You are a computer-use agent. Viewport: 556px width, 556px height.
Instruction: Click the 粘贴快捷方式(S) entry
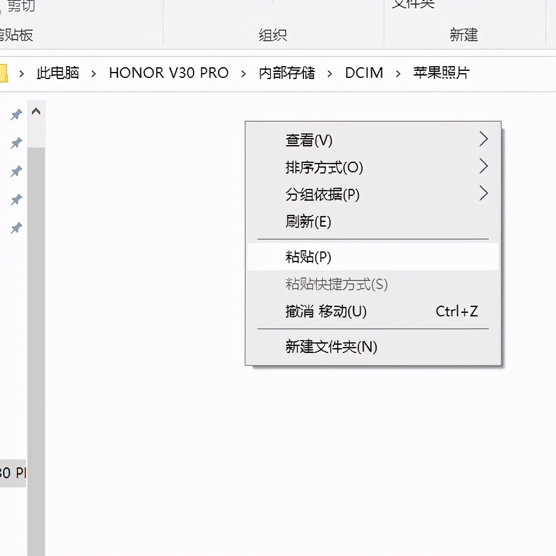click(x=372, y=284)
